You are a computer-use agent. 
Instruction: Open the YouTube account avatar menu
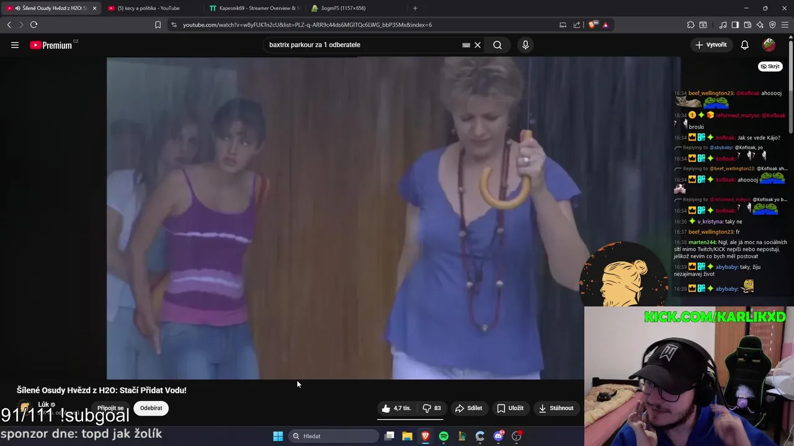click(x=769, y=45)
